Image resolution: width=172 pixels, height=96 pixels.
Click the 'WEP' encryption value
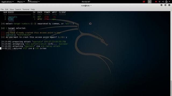[39, 17]
